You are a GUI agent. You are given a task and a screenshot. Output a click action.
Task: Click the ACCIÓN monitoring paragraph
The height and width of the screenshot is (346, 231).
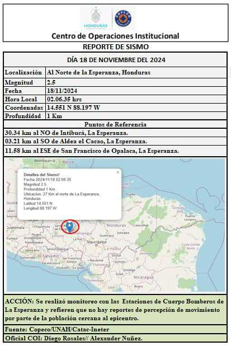[x=115, y=310]
